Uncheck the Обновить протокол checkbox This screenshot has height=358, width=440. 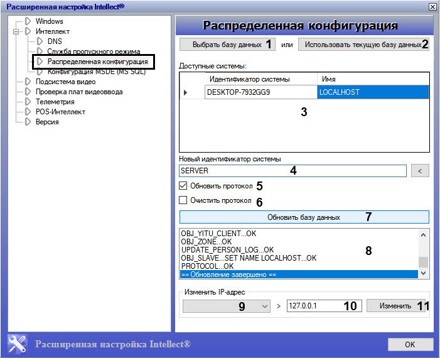point(183,187)
